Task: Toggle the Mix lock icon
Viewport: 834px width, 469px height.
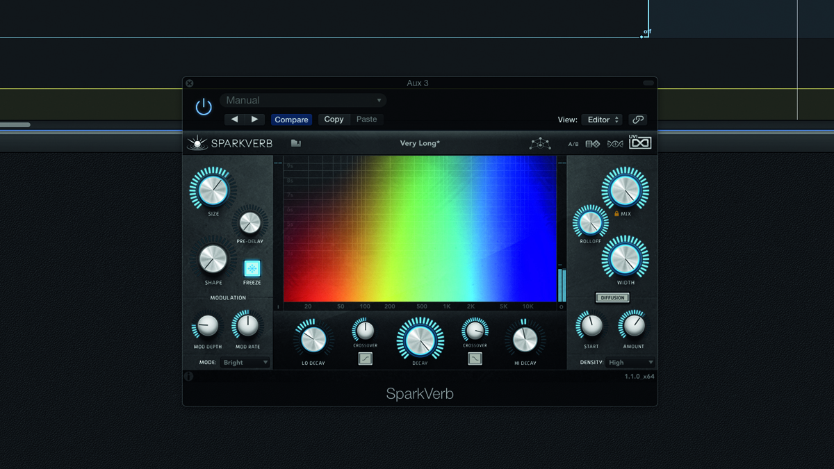Action: tap(616, 213)
